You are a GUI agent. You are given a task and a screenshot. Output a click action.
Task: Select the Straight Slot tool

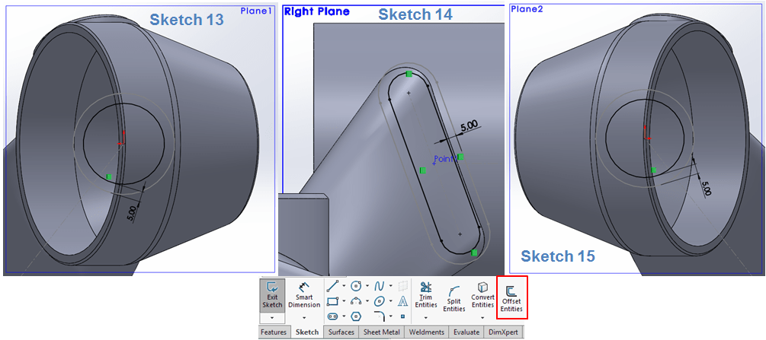pyautogui.click(x=332, y=316)
